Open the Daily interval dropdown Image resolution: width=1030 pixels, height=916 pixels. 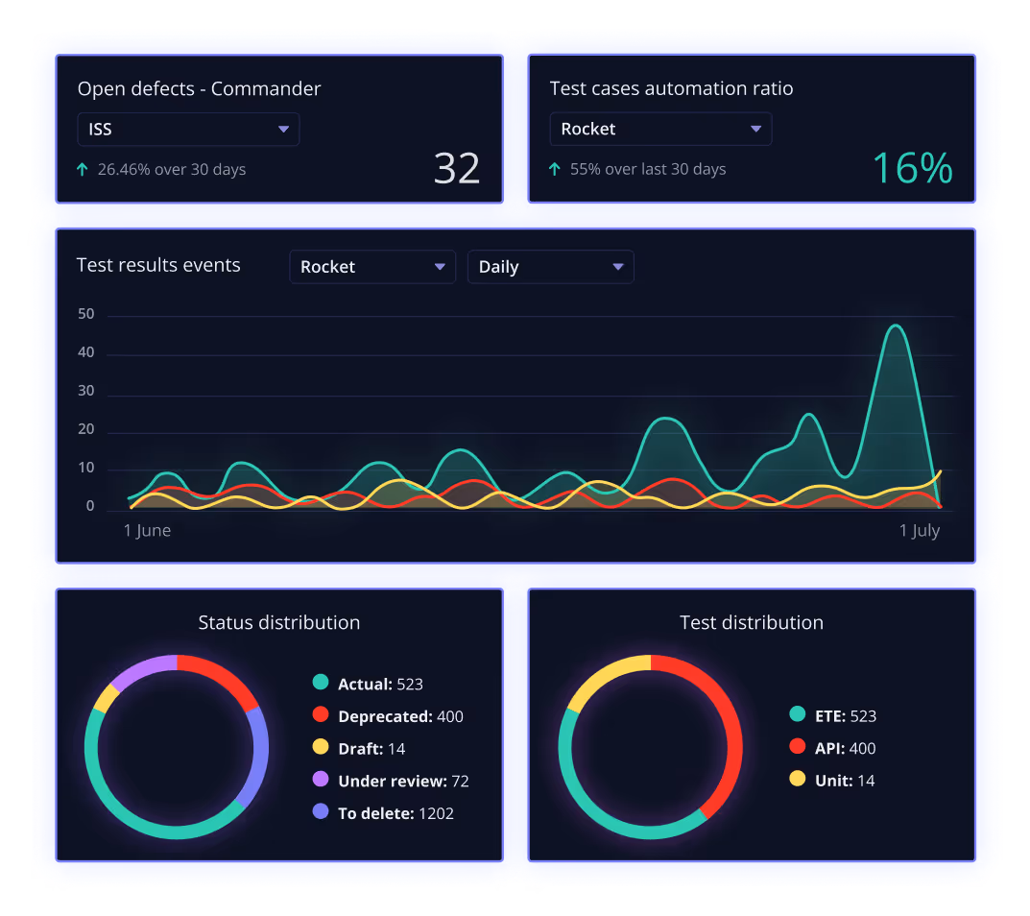[x=550, y=267]
